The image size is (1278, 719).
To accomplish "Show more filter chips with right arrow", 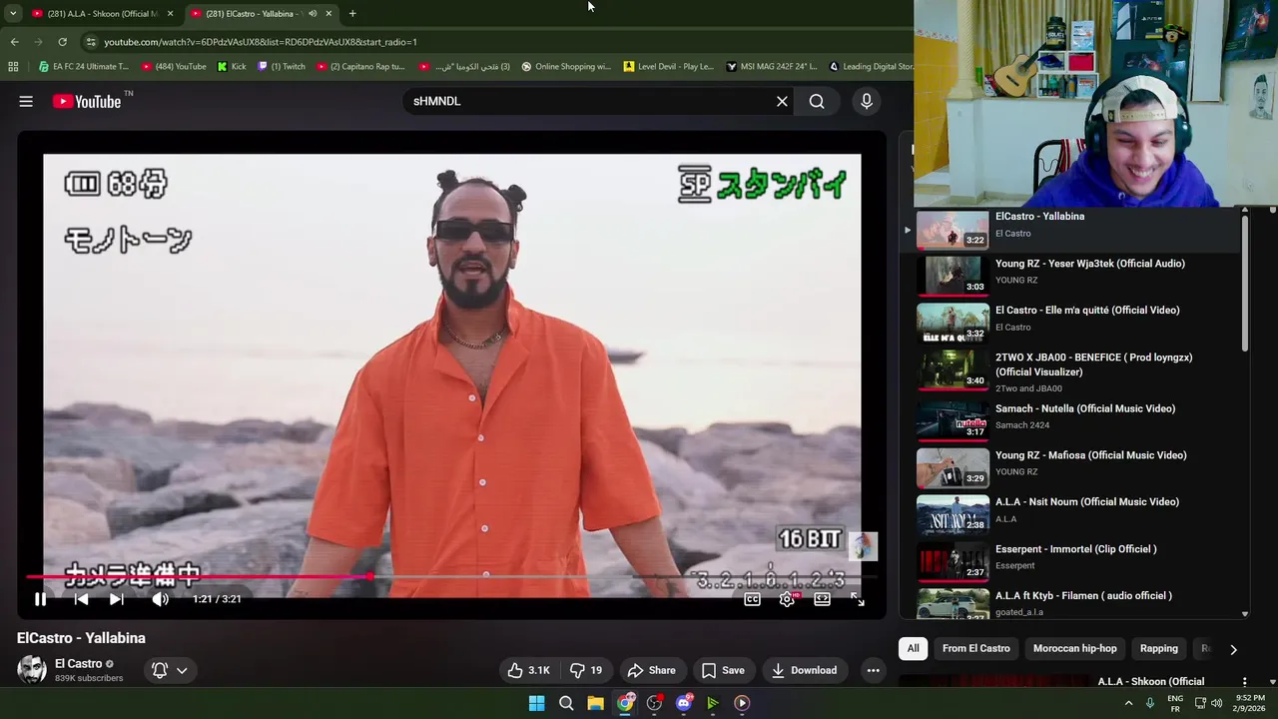I will pos(1233,649).
